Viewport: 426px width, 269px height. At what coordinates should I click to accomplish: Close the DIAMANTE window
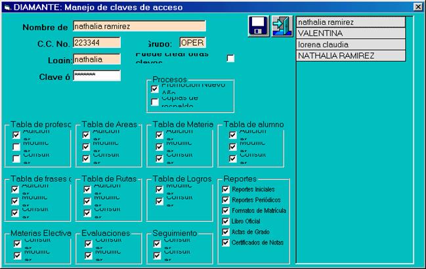pos(417,7)
